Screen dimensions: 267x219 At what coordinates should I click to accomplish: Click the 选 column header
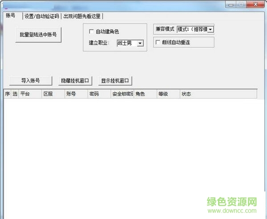click(15, 94)
